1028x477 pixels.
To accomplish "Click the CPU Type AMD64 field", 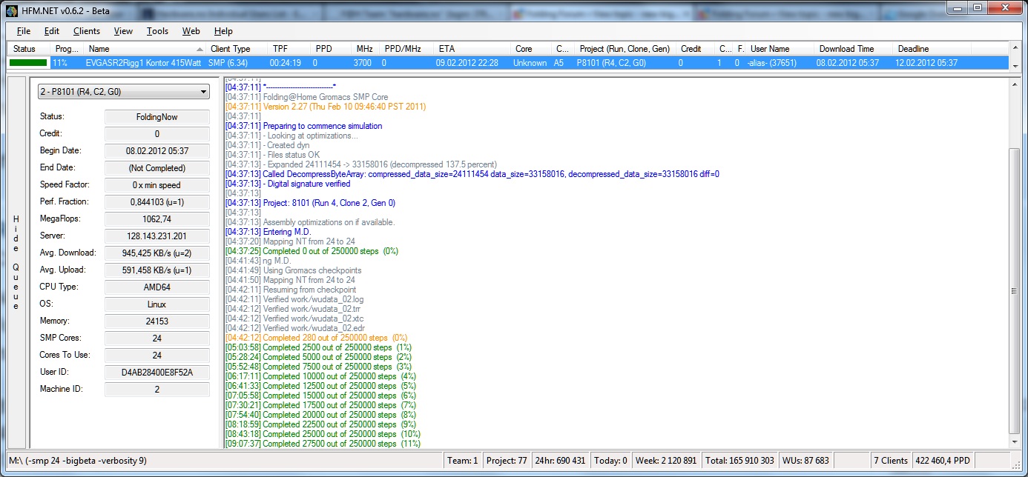I will pyautogui.click(x=156, y=287).
